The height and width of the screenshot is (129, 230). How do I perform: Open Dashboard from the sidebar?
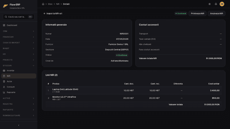pos(19,25)
